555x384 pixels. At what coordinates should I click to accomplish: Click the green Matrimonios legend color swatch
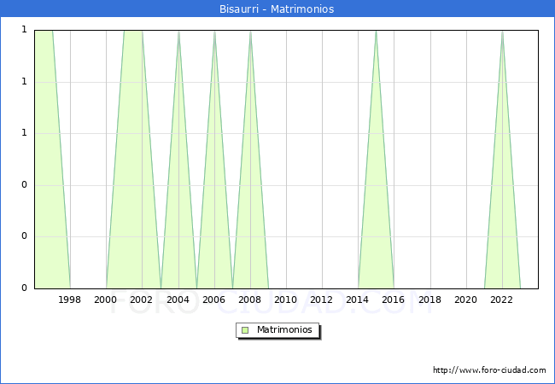point(245,329)
